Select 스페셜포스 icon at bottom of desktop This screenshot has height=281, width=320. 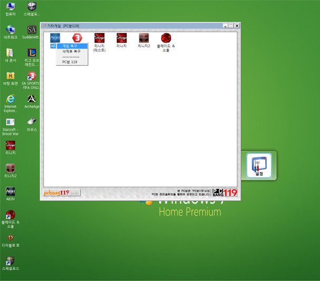tap(11, 264)
